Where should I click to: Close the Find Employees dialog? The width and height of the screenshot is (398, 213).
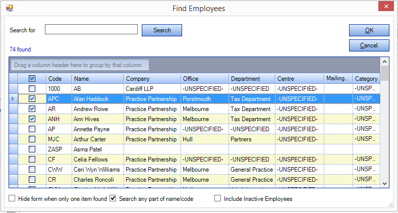pyautogui.click(x=386, y=7)
